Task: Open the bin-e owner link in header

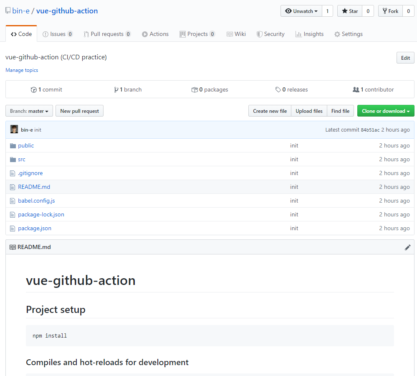Action: (21, 11)
